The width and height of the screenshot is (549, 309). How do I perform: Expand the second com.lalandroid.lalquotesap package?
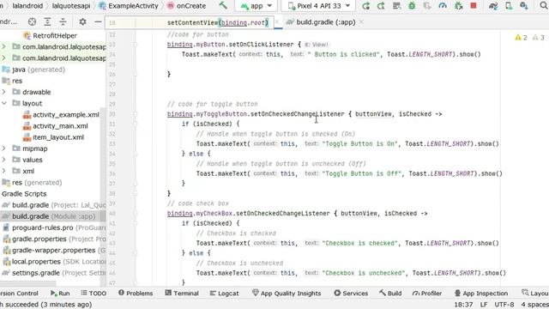[x=3, y=58]
